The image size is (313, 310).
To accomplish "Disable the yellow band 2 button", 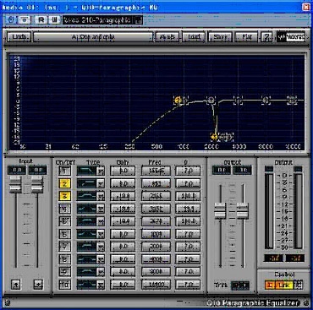I will tap(64, 183).
